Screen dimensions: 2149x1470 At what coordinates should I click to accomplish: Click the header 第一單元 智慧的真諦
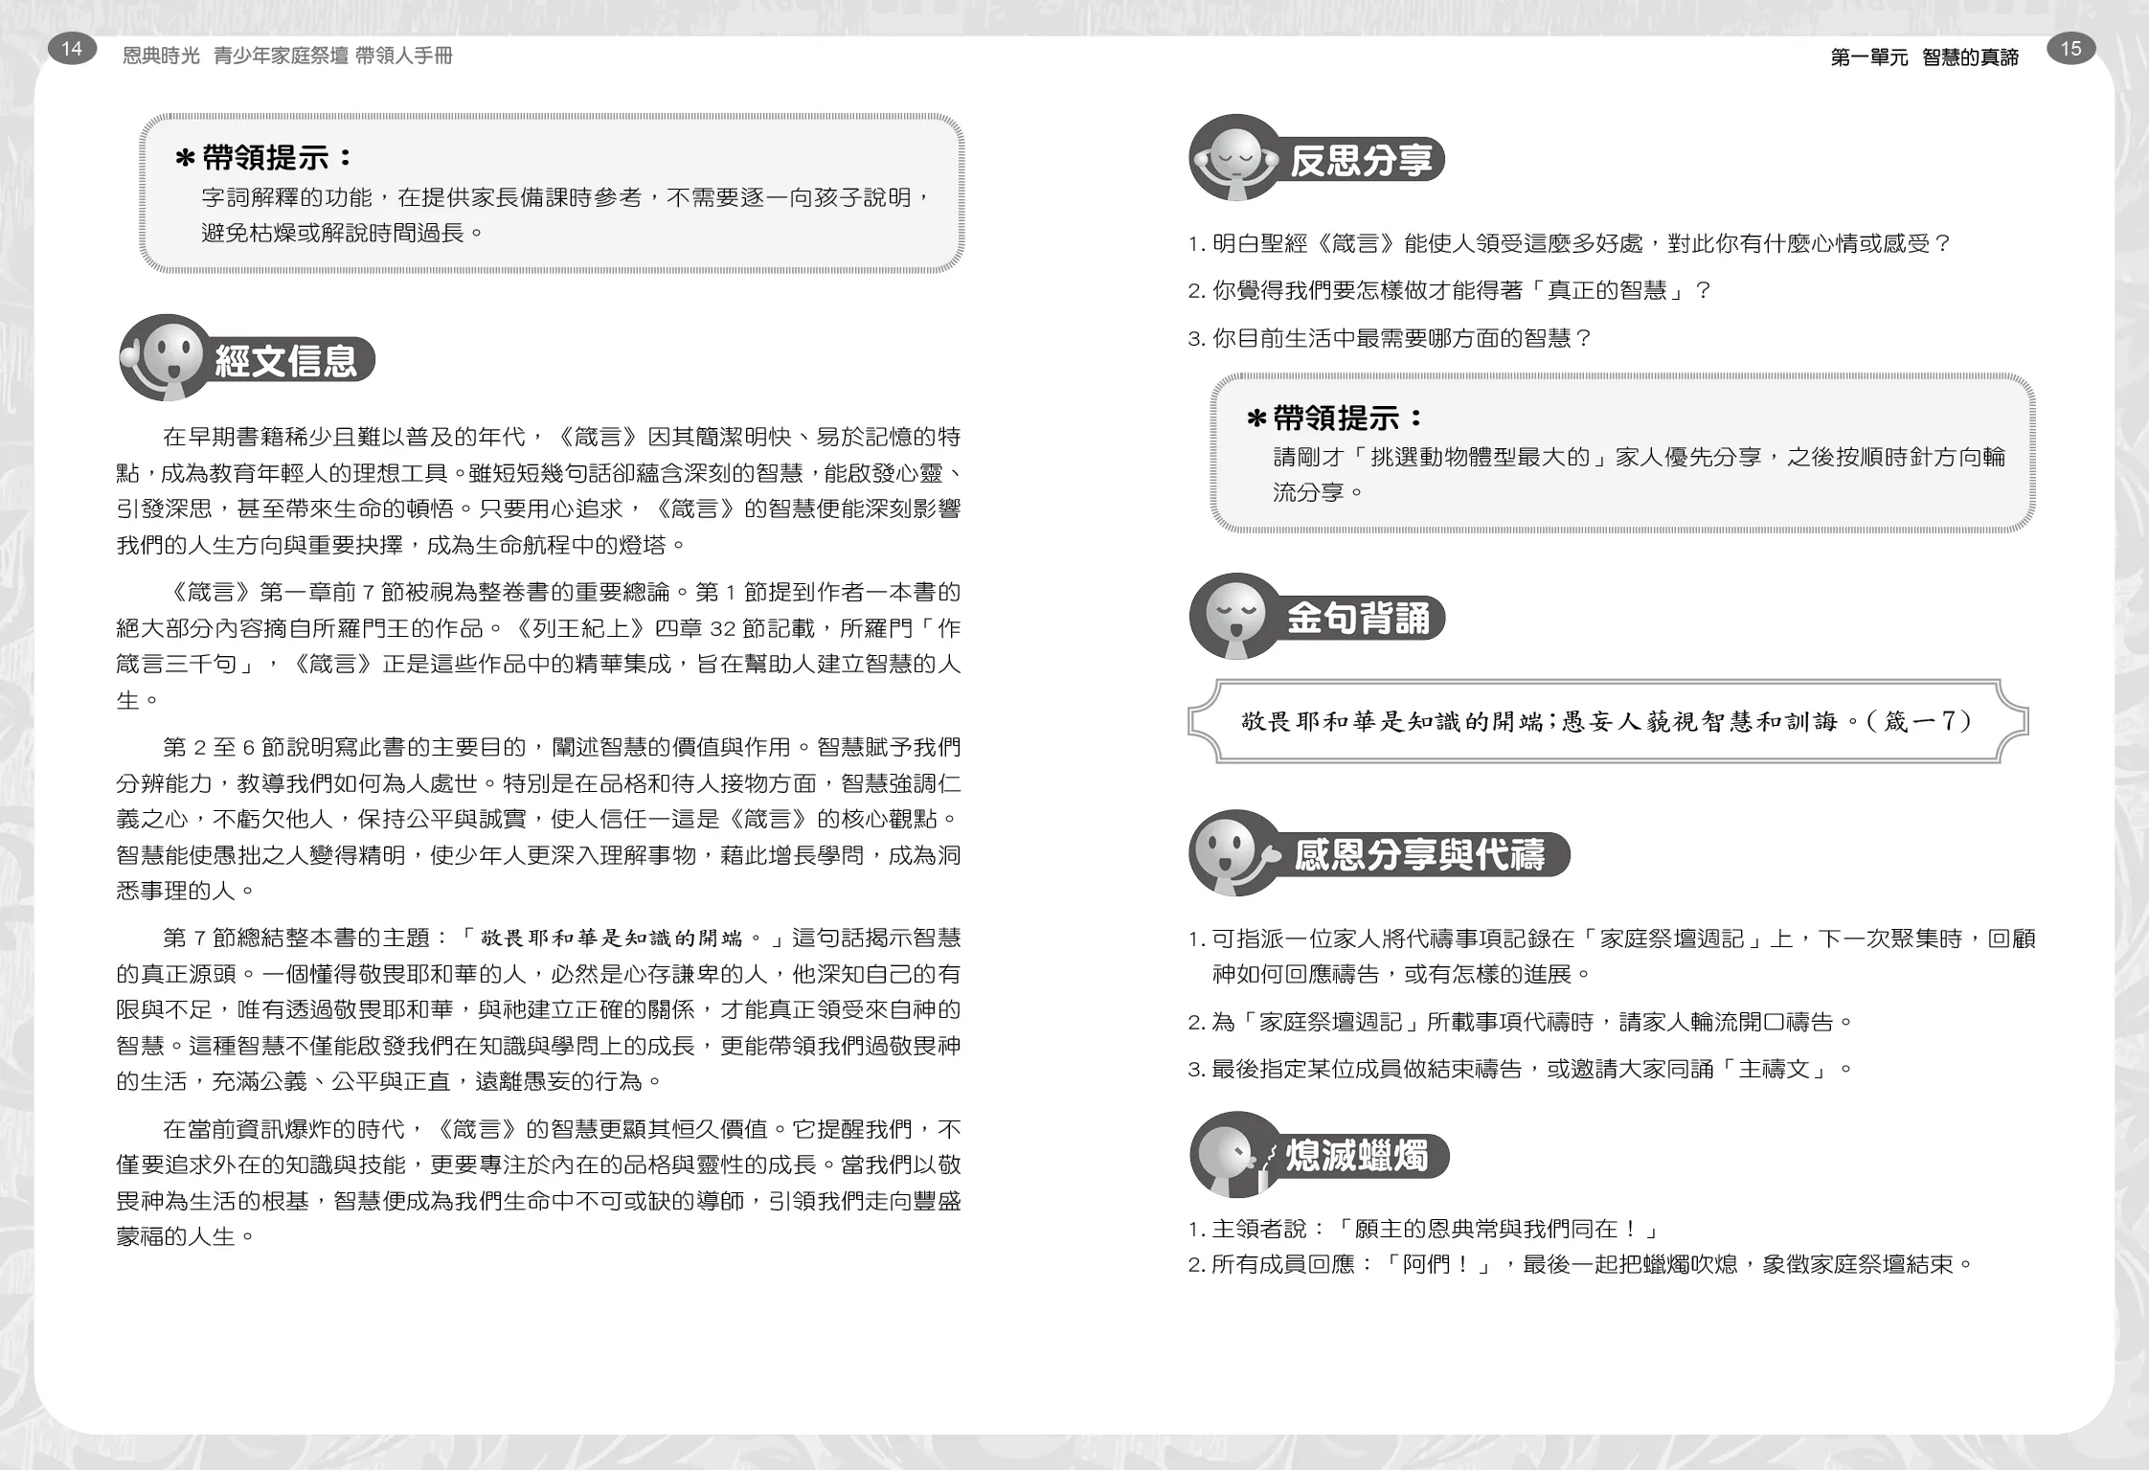click(1924, 57)
